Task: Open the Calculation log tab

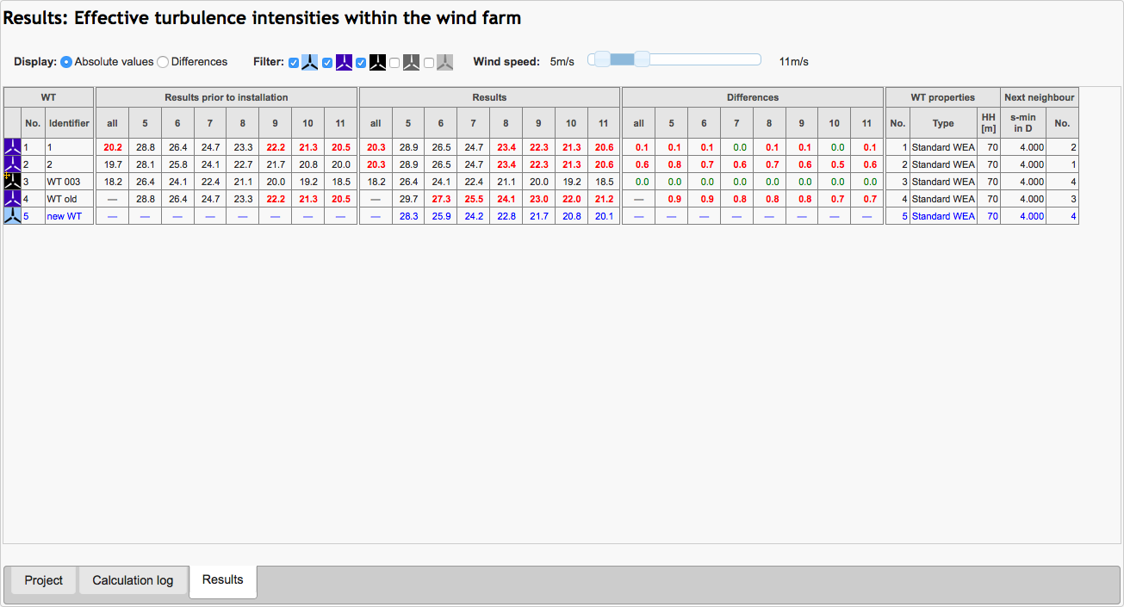Action: (133, 580)
